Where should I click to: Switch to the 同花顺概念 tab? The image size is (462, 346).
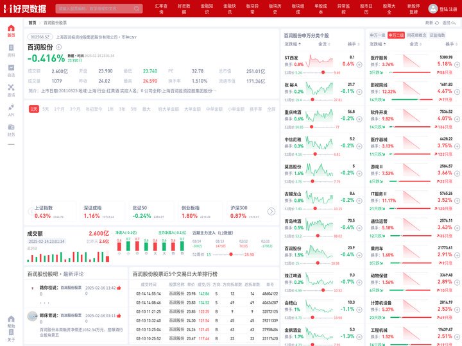click(416, 35)
